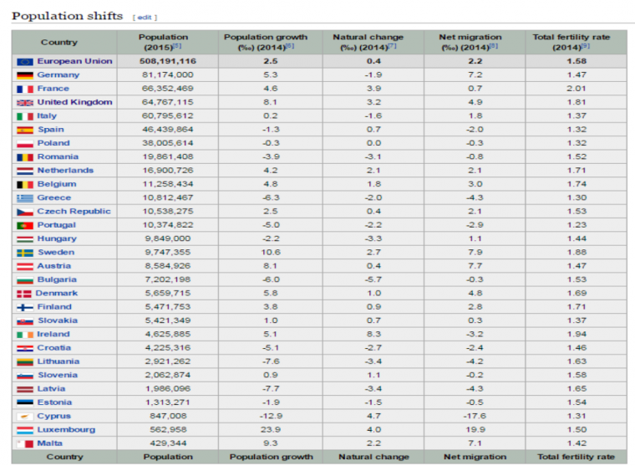Follow the Malta country link
635x466 pixels.
(50, 443)
